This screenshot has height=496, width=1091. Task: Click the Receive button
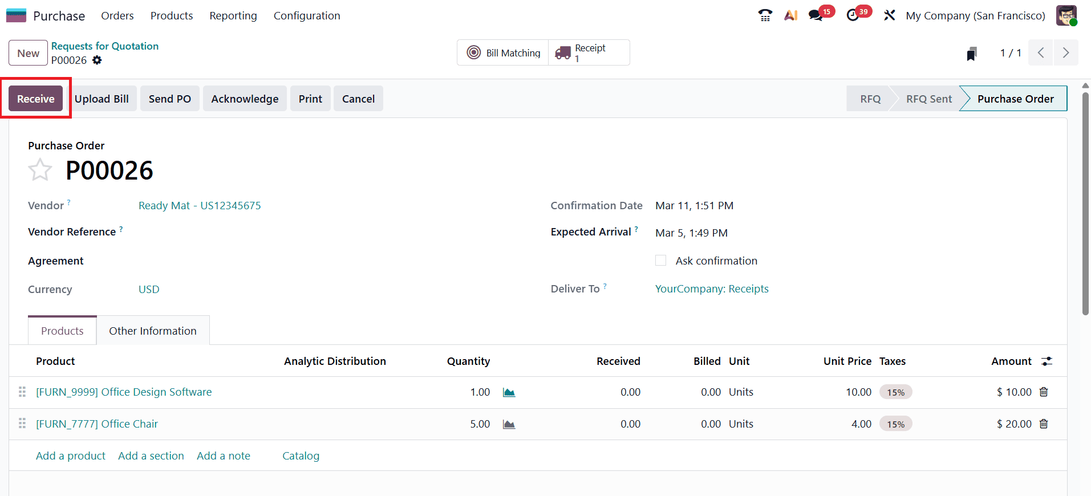pyautogui.click(x=36, y=99)
